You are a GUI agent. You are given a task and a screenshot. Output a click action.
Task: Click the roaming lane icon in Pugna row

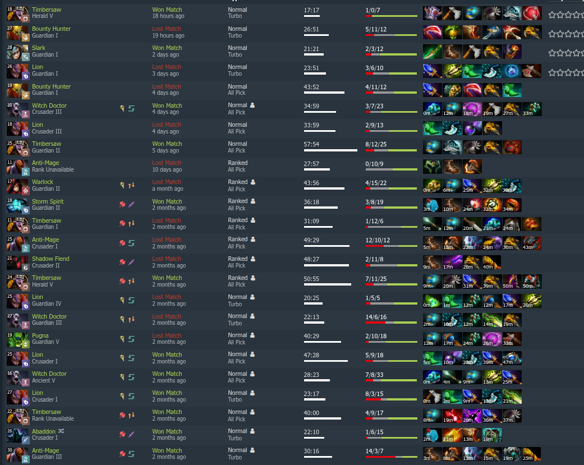(x=131, y=338)
